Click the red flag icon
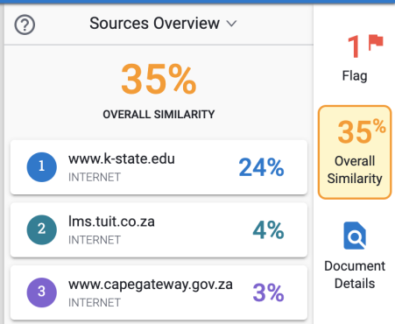Image resolution: width=395 pixels, height=324 pixels. point(376,42)
